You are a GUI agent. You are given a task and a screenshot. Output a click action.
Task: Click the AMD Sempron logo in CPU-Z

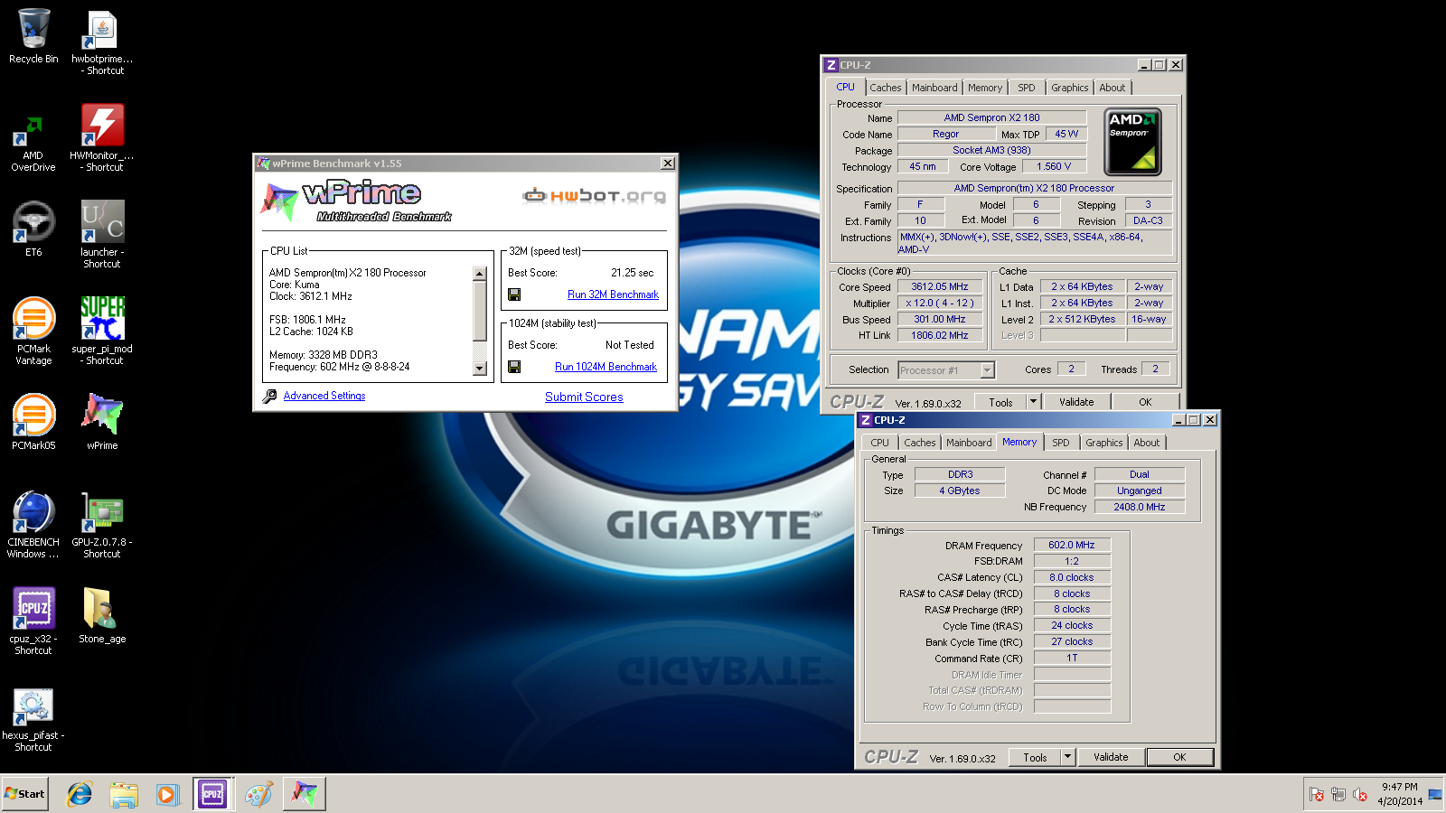click(1132, 142)
